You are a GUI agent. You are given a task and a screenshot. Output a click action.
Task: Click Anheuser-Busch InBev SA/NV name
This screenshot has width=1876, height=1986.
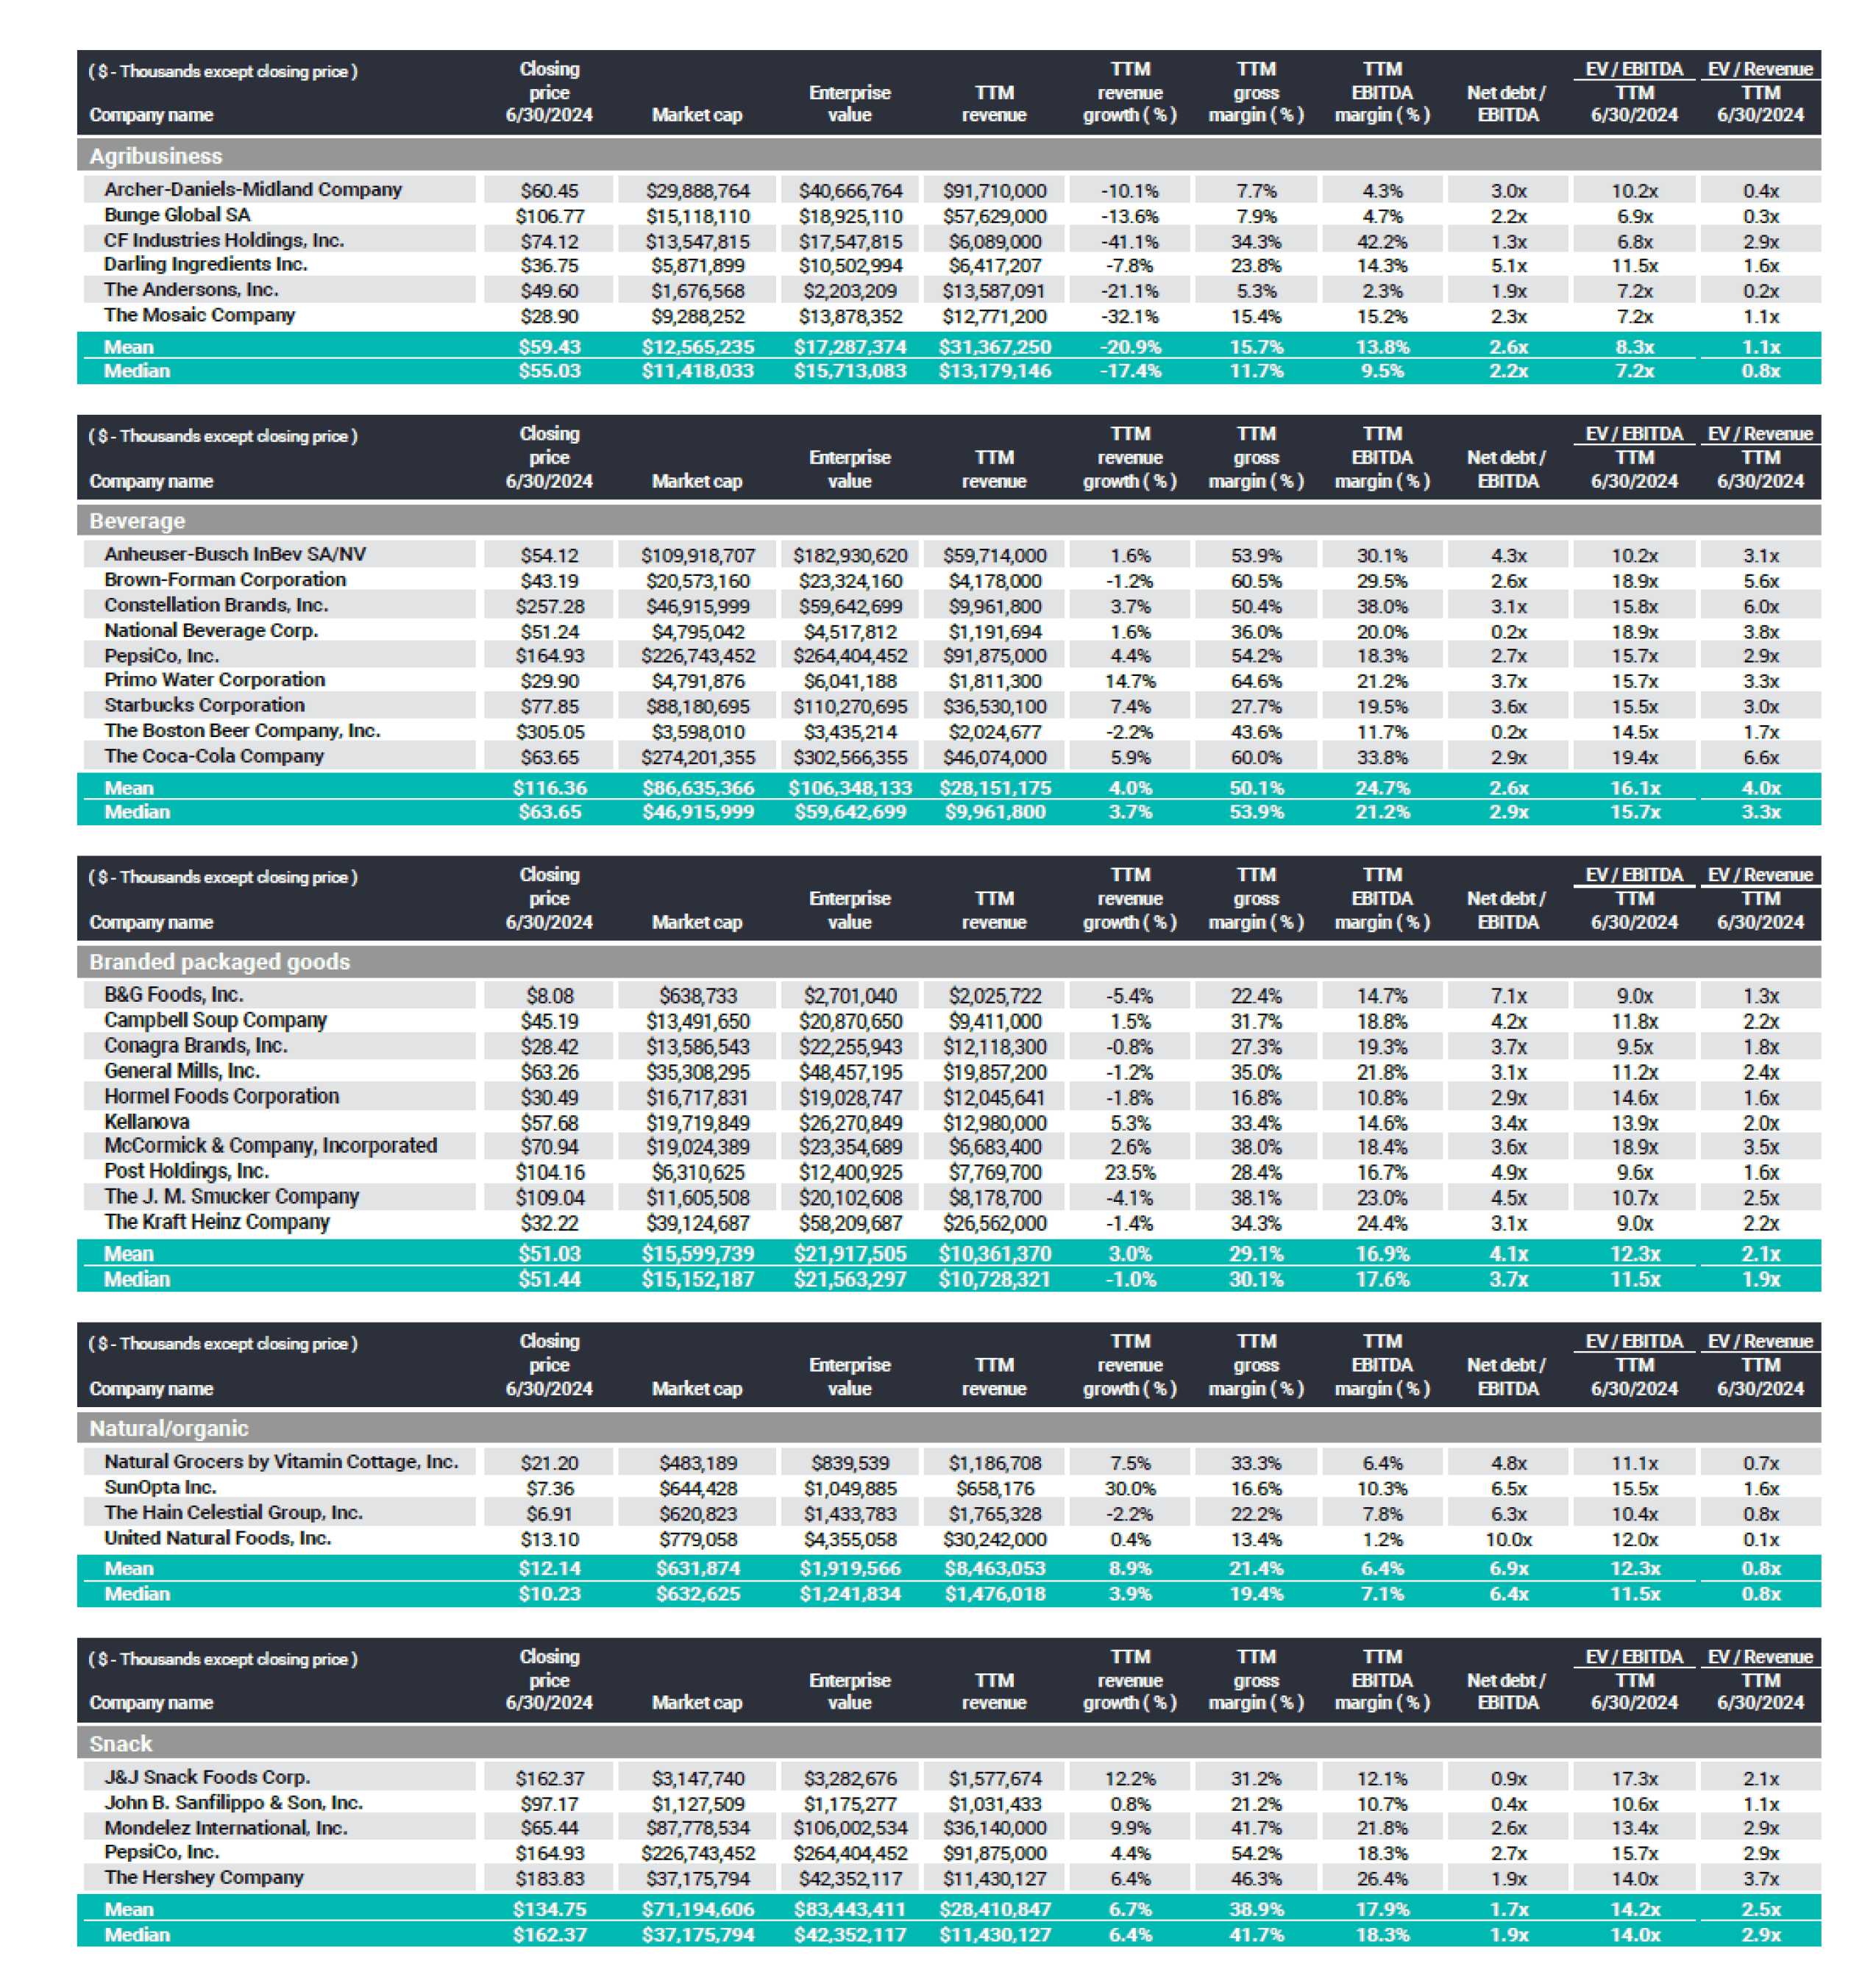point(235,554)
